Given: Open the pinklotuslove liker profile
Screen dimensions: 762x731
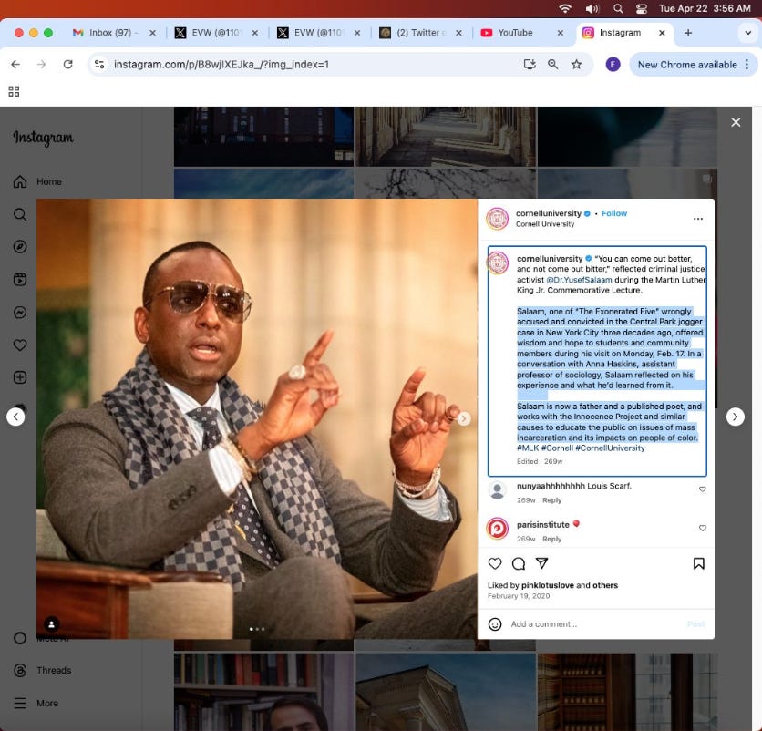Looking at the screenshot, I should pos(548,585).
